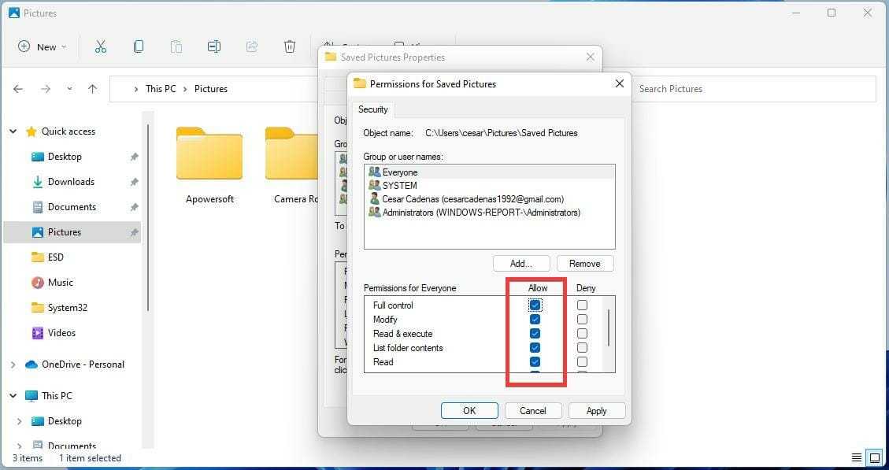Open the Apowersoft folder
This screenshot has height=470, width=889.
209,165
